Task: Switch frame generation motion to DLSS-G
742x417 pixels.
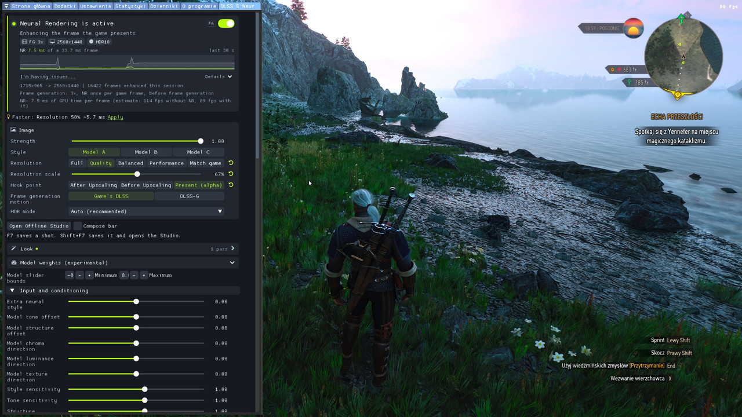Action: pyautogui.click(x=190, y=196)
